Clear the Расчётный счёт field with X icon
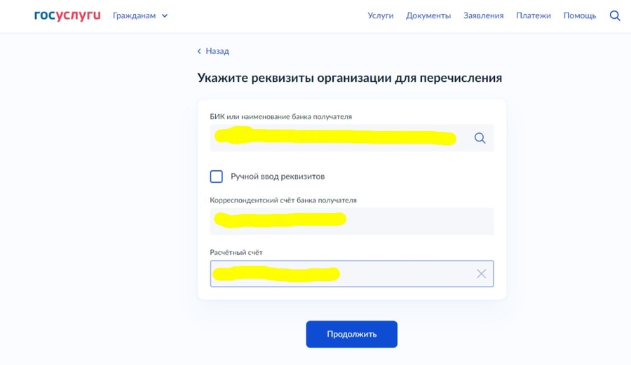 (x=481, y=274)
